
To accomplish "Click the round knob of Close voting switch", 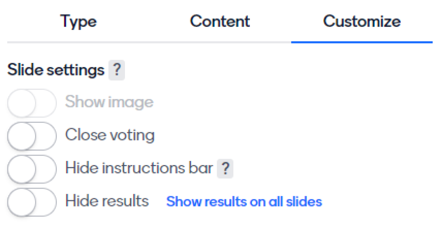I will [22, 136].
